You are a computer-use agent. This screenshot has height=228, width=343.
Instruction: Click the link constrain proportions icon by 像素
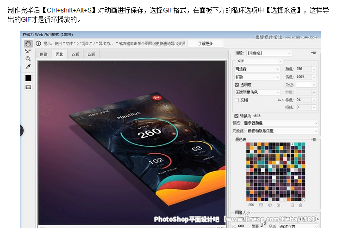[x=265, y=224]
